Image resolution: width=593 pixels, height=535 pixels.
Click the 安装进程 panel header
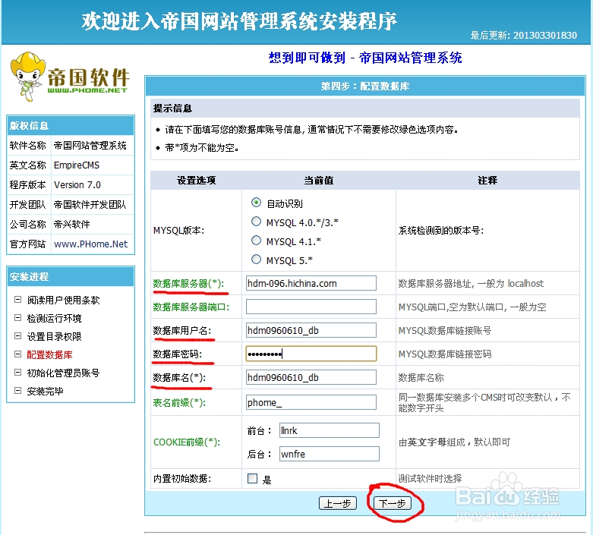click(71, 277)
